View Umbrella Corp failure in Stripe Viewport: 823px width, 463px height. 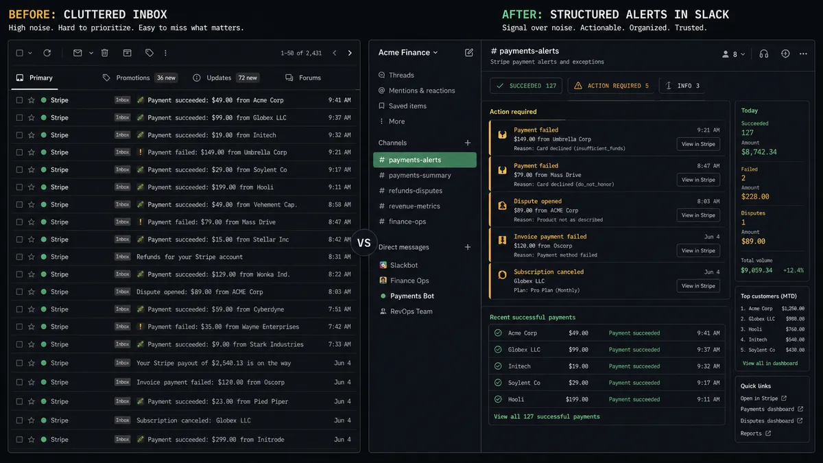pyautogui.click(x=698, y=144)
